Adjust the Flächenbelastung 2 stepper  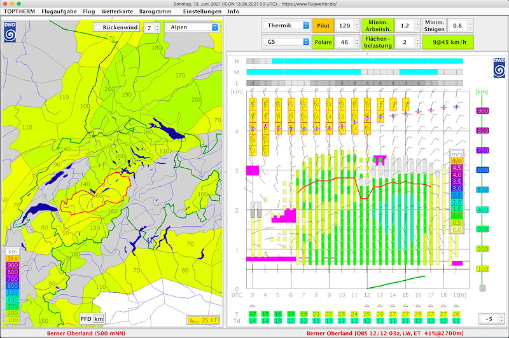[417, 42]
